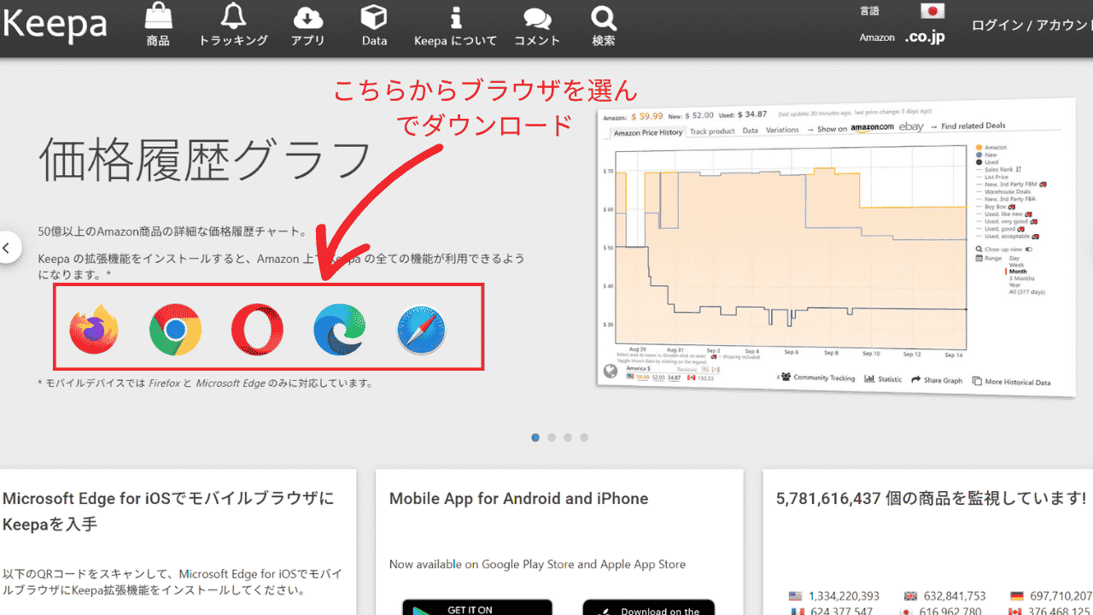The height and width of the screenshot is (615, 1093).
Task: Open language selector with Japan flag
Action: tap(932, 11)
